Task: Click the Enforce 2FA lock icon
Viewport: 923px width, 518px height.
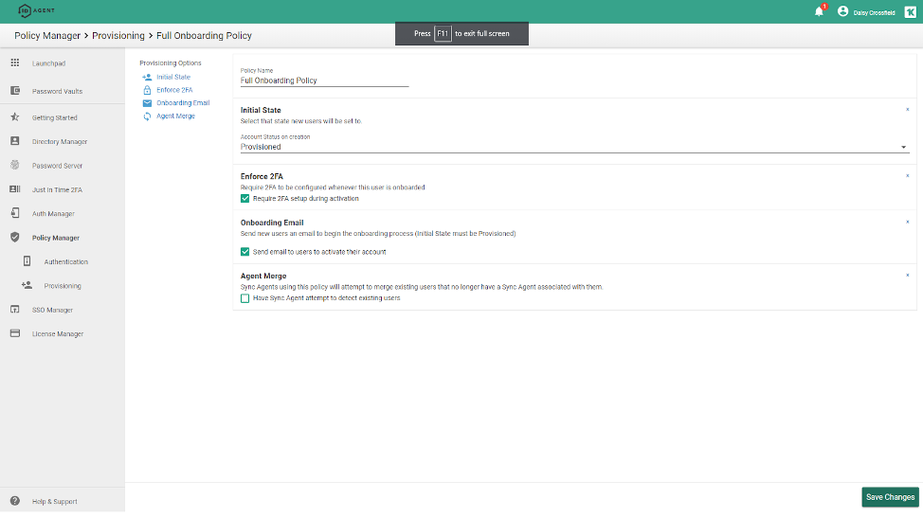Action: point(147,90)
